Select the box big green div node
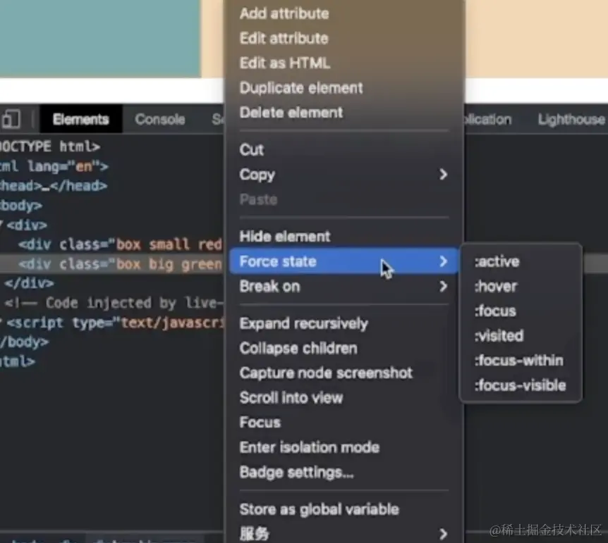Screen dimensions: 608x543 pos(120,264)
